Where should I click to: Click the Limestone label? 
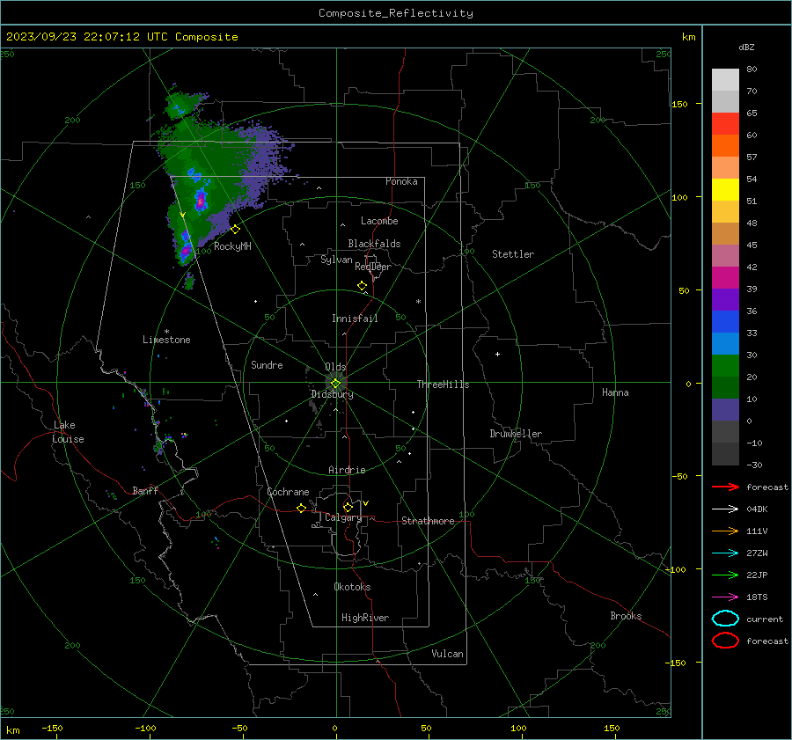click(x=166, y=340)
